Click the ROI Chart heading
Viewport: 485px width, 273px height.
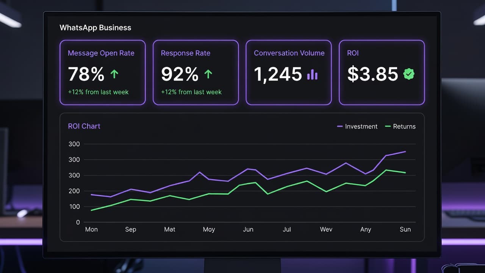[x=84, y=126]
